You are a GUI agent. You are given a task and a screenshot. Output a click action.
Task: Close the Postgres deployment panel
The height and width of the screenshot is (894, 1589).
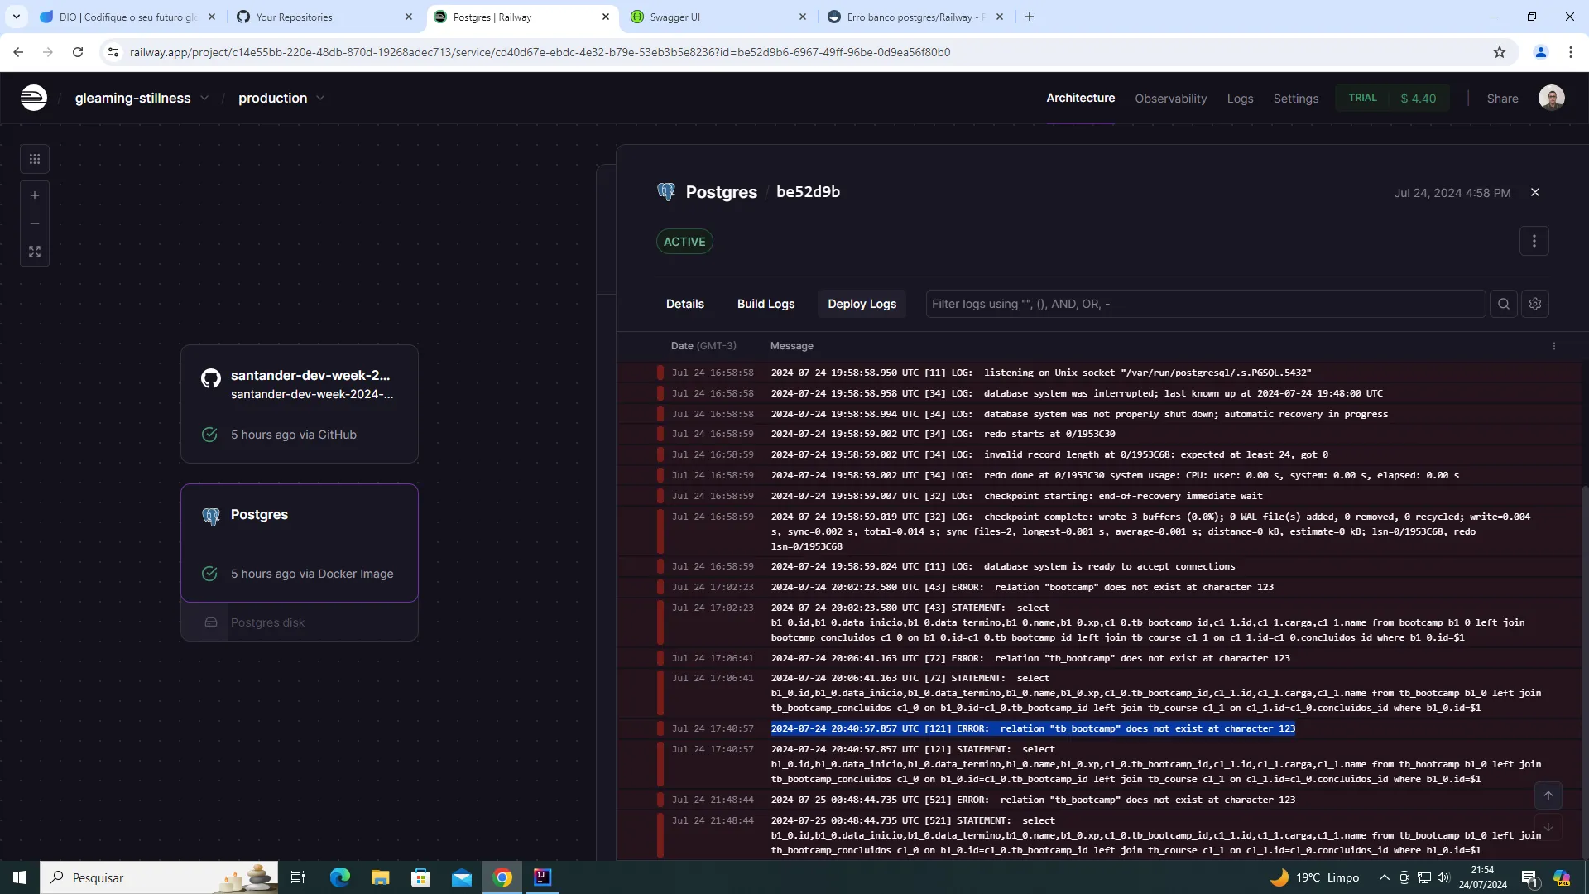pyautogui.click(x=1535, y=192)
